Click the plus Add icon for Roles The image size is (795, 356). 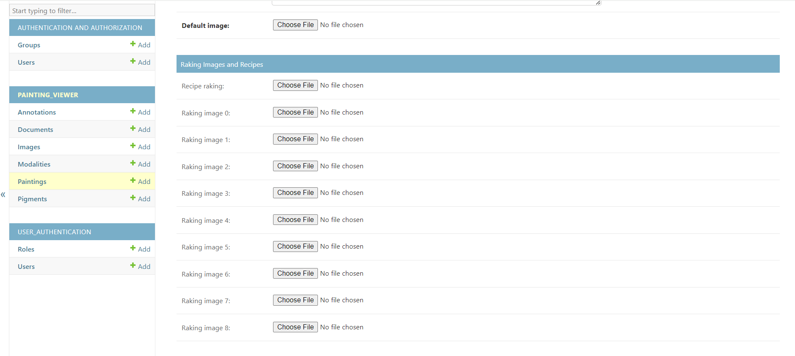(133, 248)
